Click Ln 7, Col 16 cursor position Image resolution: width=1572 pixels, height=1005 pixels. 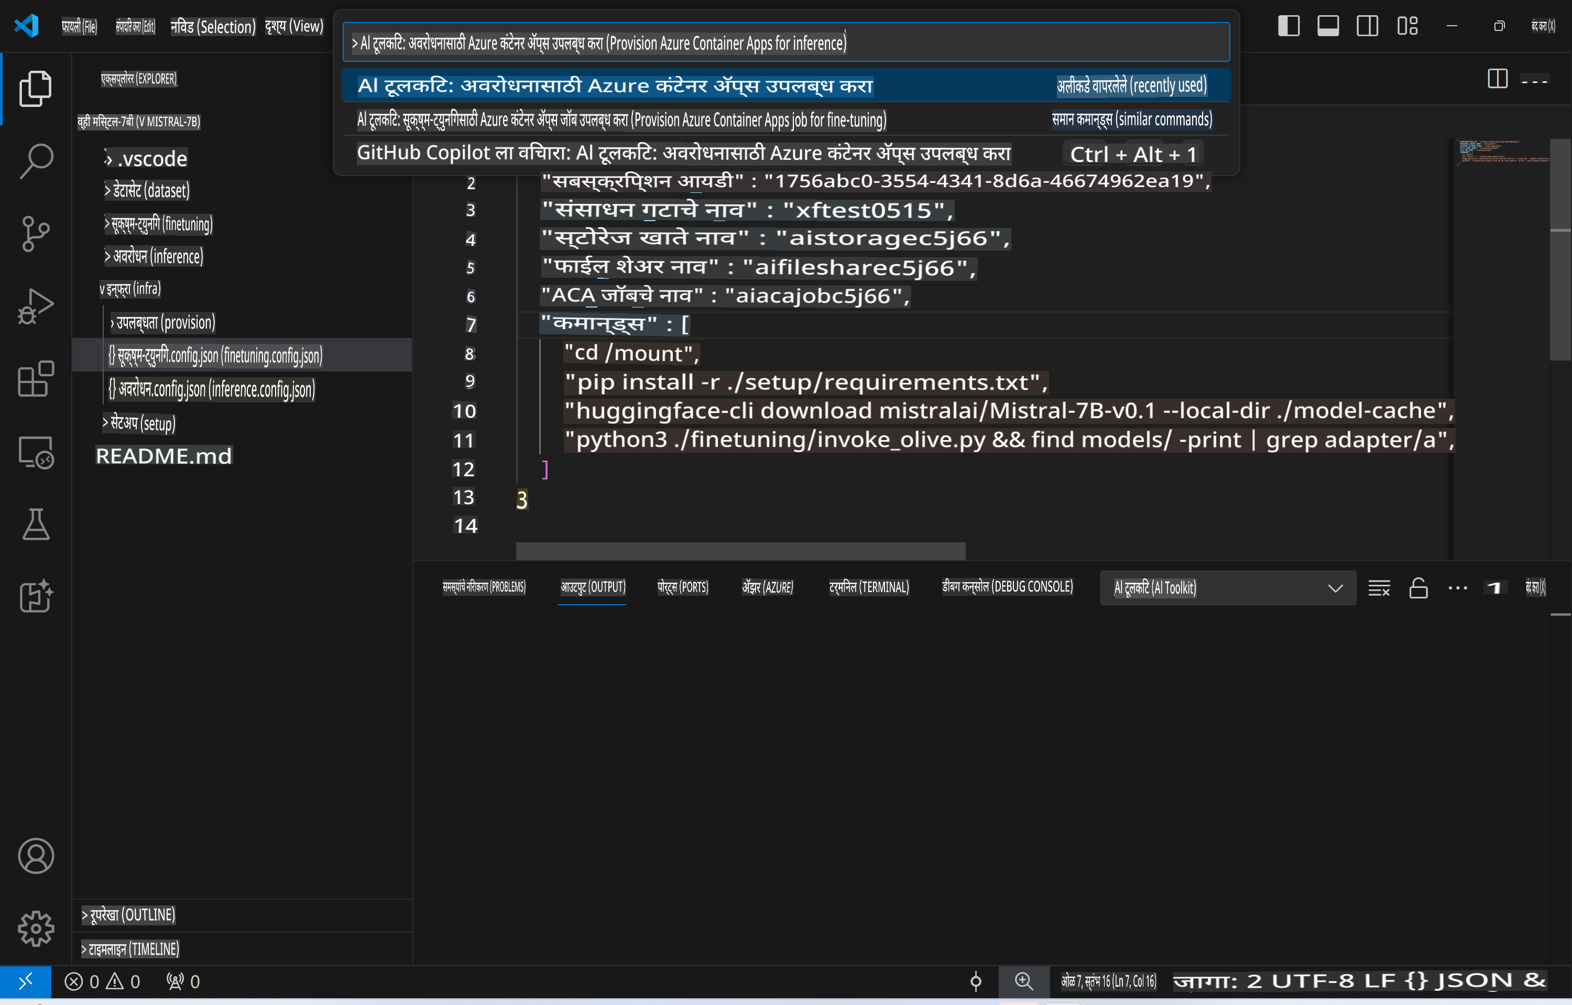1108,981
